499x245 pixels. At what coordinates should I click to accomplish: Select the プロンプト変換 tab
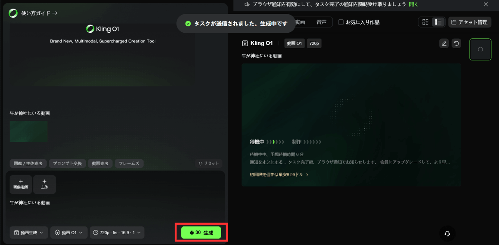[67, 163]
